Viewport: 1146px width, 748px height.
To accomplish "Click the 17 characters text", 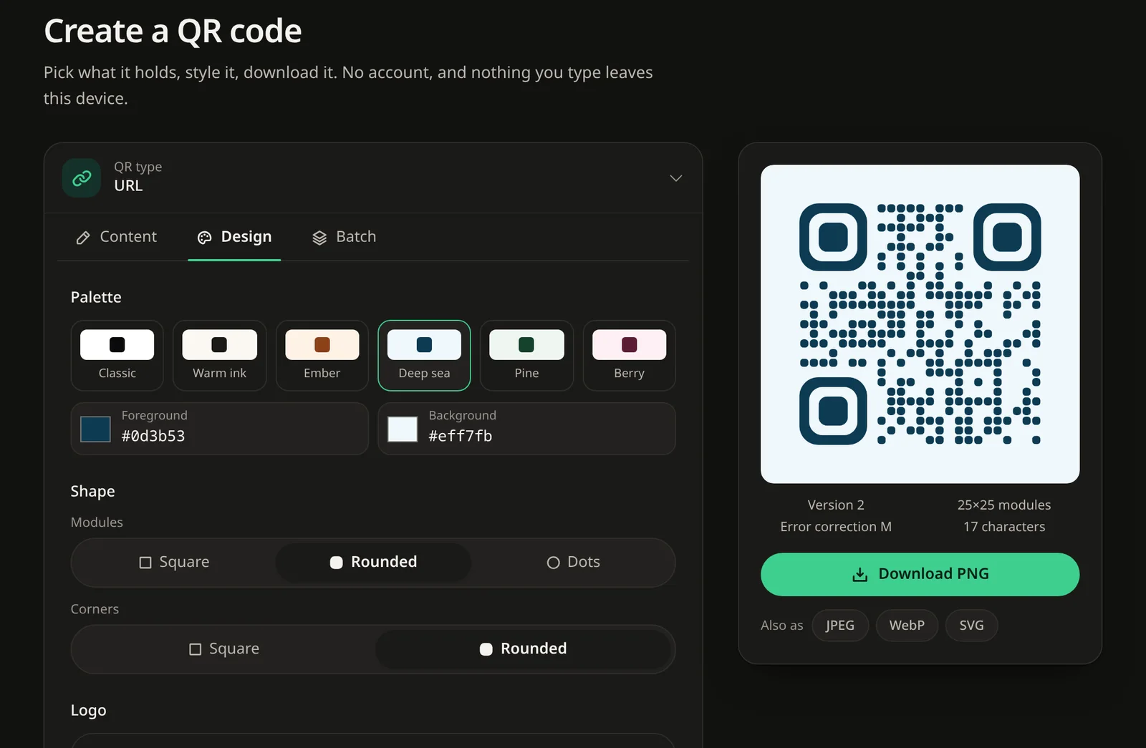I will [1004, 527].
